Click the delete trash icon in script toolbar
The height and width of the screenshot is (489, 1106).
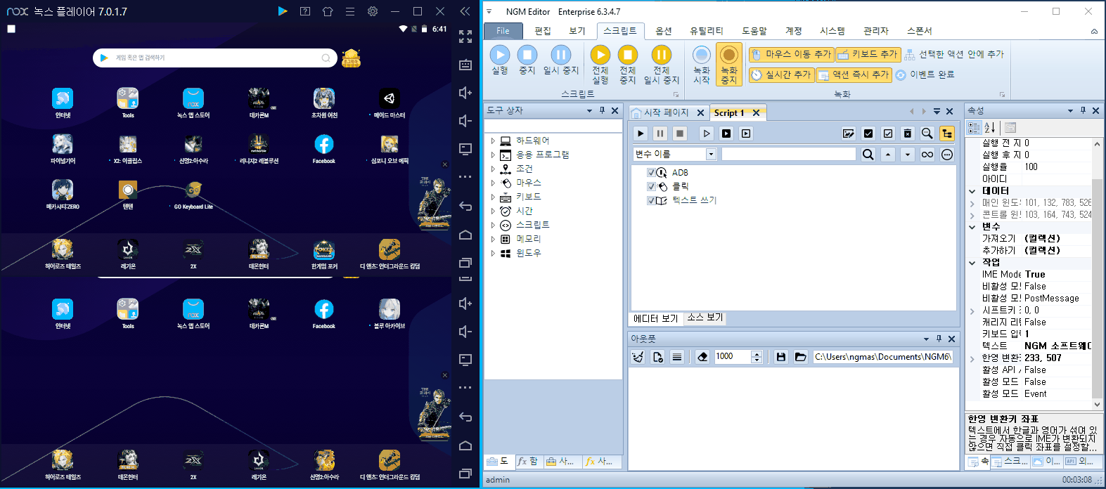pyautogui.click(x=908, y=133)
